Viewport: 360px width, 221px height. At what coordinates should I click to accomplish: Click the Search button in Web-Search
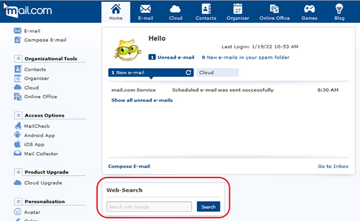(x=208, y=206)
